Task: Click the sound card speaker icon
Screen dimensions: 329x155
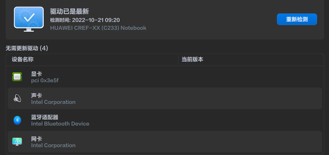Action: coord(17,98)
